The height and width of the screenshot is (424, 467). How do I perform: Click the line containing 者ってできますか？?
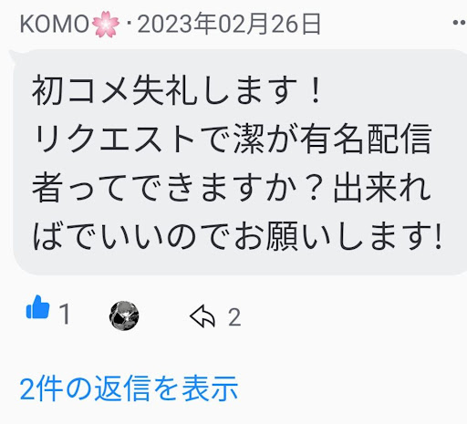click(x=232, y=188)
